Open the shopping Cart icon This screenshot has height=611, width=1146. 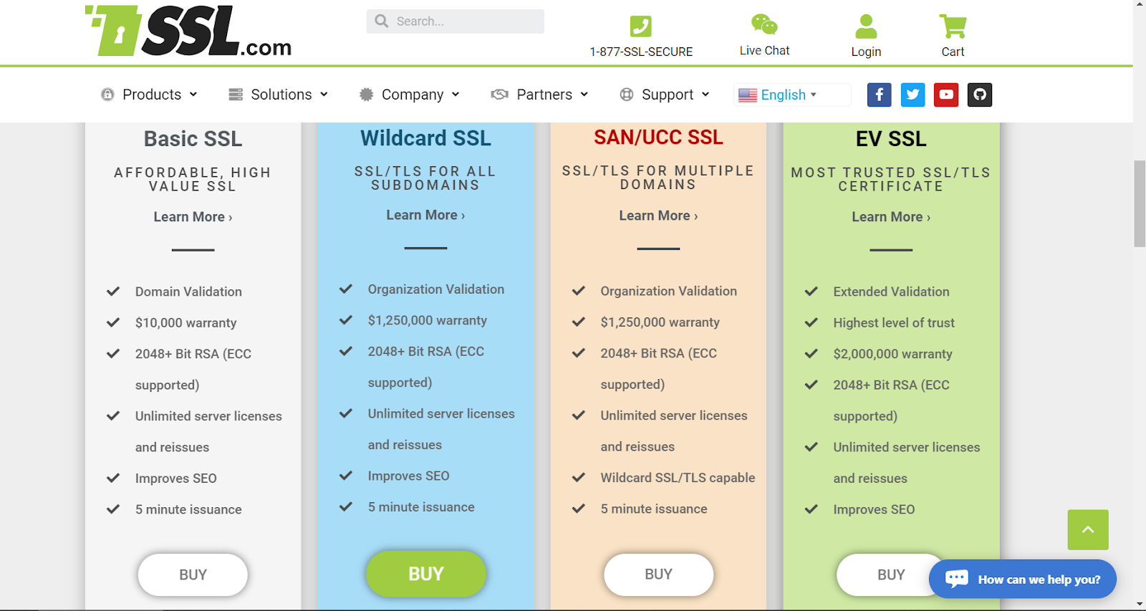point(953,27)
